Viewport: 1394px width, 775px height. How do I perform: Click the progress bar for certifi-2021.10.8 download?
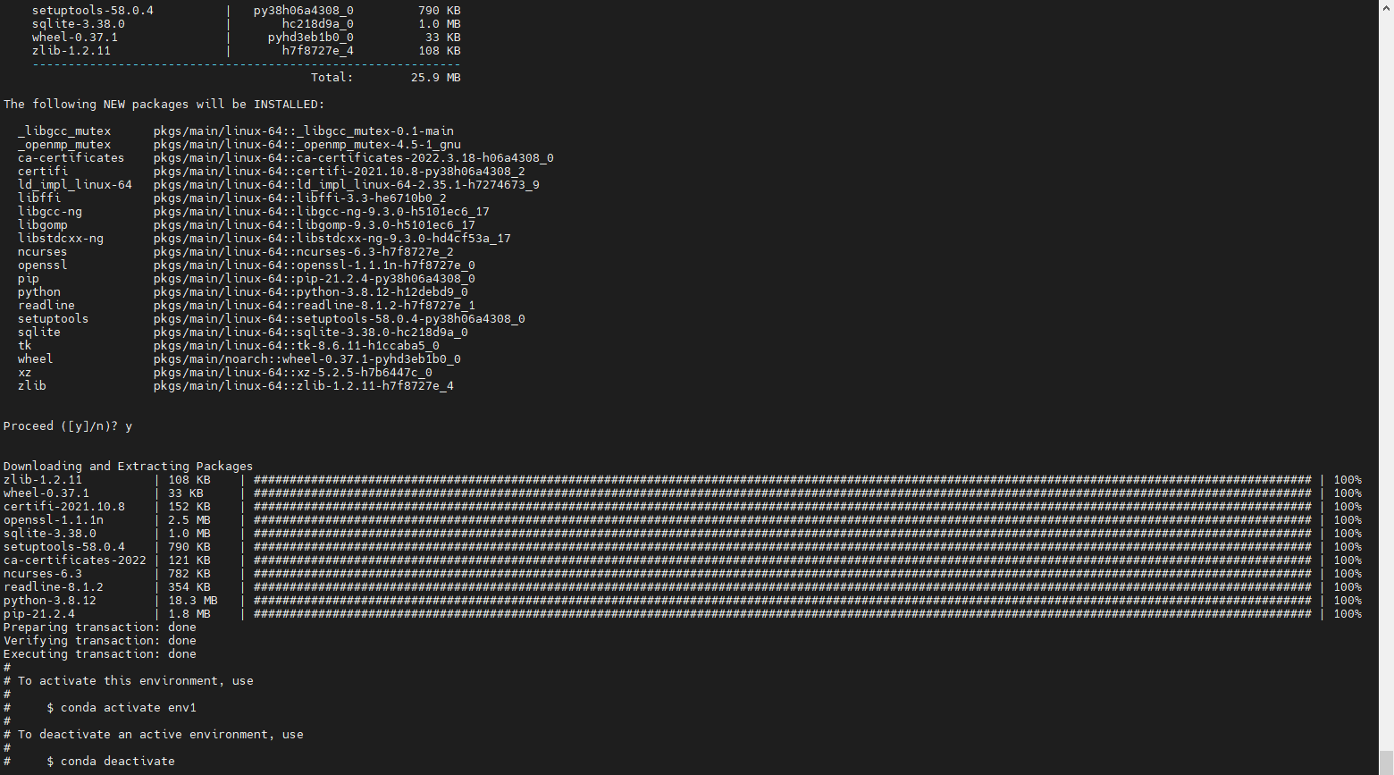point(783,507)
